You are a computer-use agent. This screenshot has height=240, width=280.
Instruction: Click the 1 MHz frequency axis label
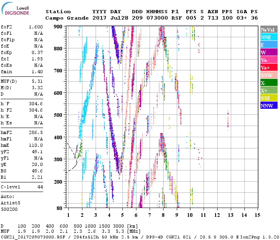tap(68, 215)
